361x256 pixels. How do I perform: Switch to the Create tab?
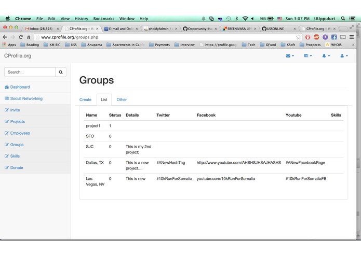coord(85,99)
